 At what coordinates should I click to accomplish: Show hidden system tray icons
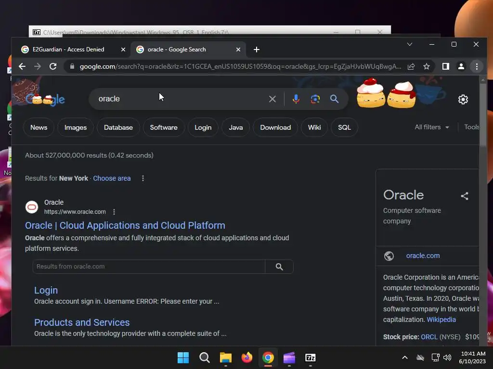coord(404,357)
